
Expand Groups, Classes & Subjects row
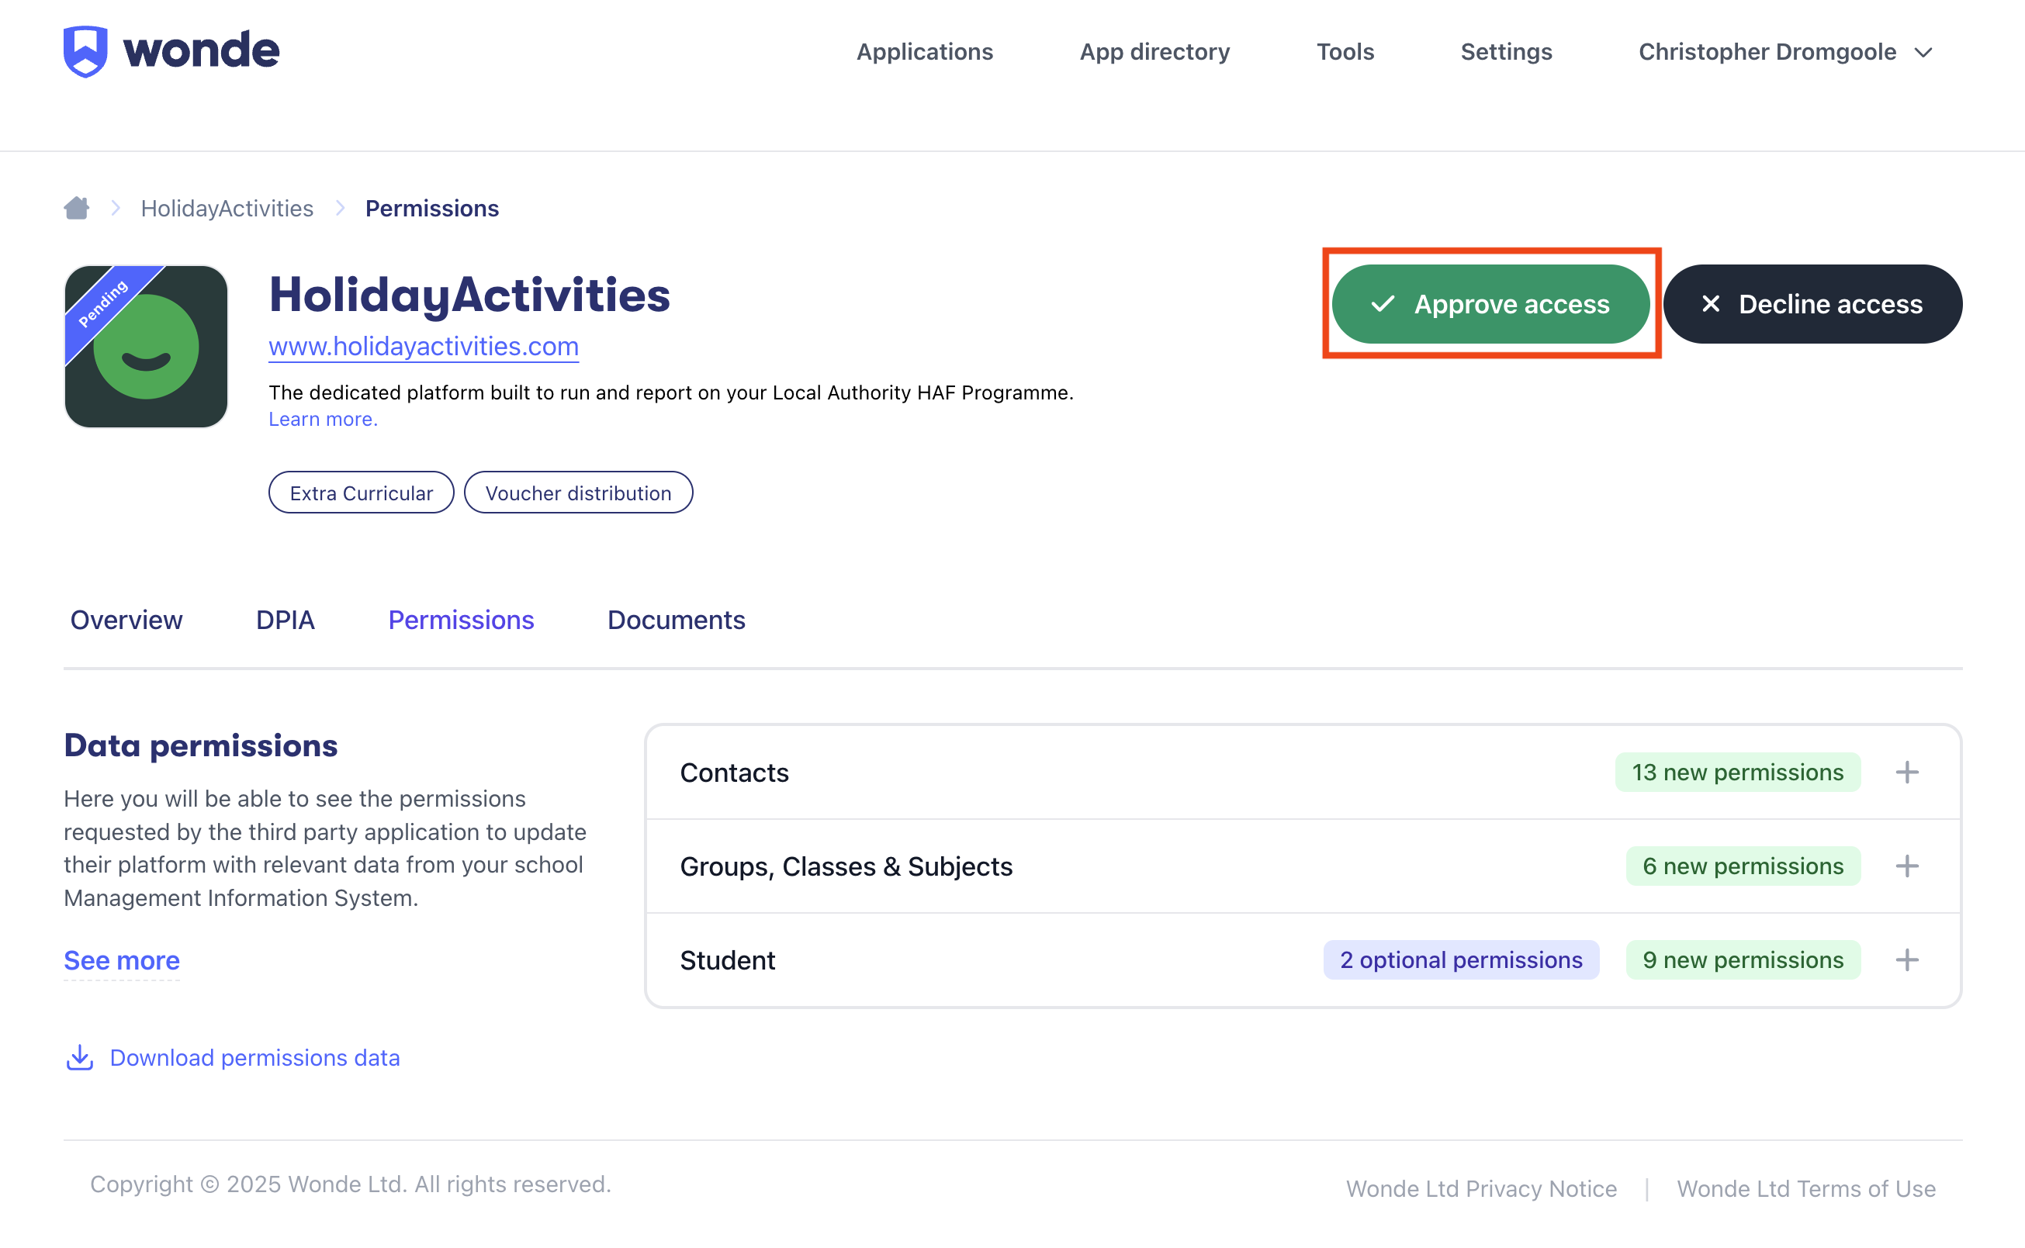pyautogui.click(x=1906, y=866)
